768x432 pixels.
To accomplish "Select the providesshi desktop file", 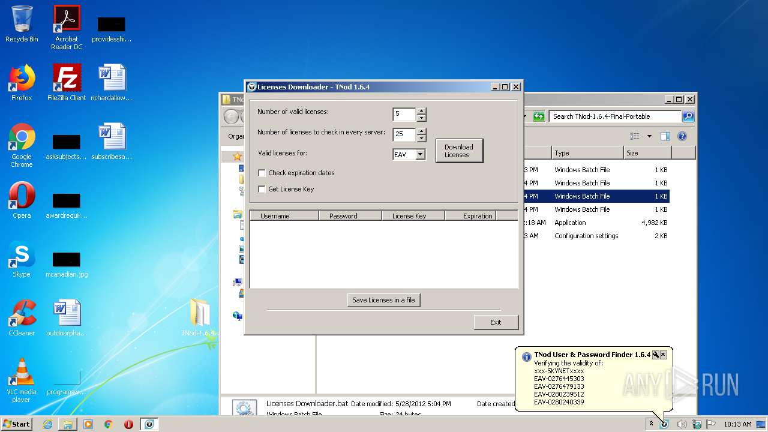I will click(112, 29).
